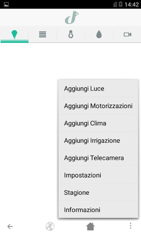Select the light bulb tab
The width and height of the screenshot is (141, 235).
point(14,34)
